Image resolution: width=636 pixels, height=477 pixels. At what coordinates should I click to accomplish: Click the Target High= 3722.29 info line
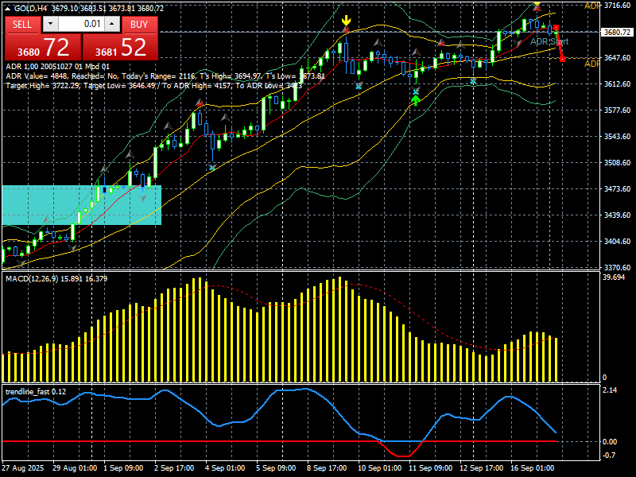[x=153, y=86]
